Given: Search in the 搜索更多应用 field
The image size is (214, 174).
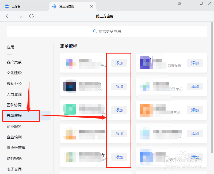Looking at the screenshot, I should (107, 31).
